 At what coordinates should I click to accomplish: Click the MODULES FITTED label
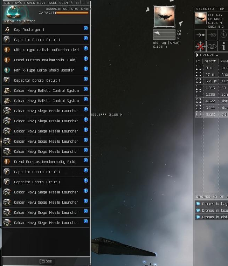(x=20, y=21)
